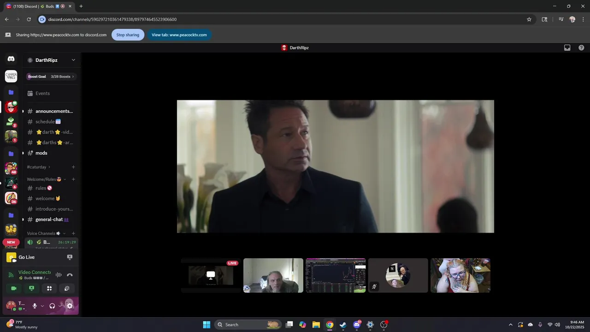
Task: Turn camera on/off in voice panel
Action: point(14,288)
